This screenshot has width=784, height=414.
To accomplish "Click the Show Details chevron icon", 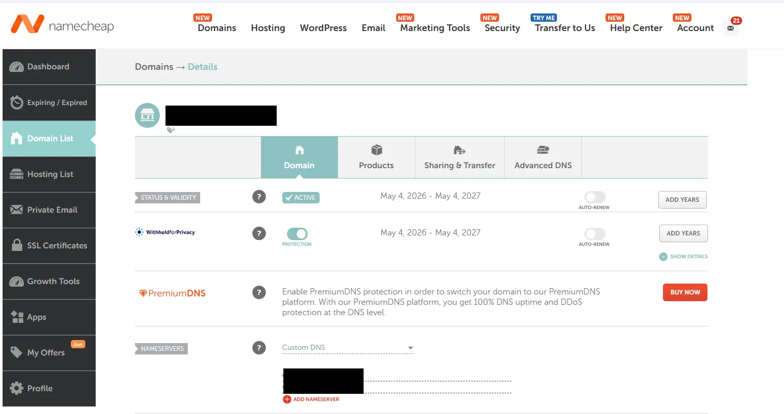I will point(663,257).
